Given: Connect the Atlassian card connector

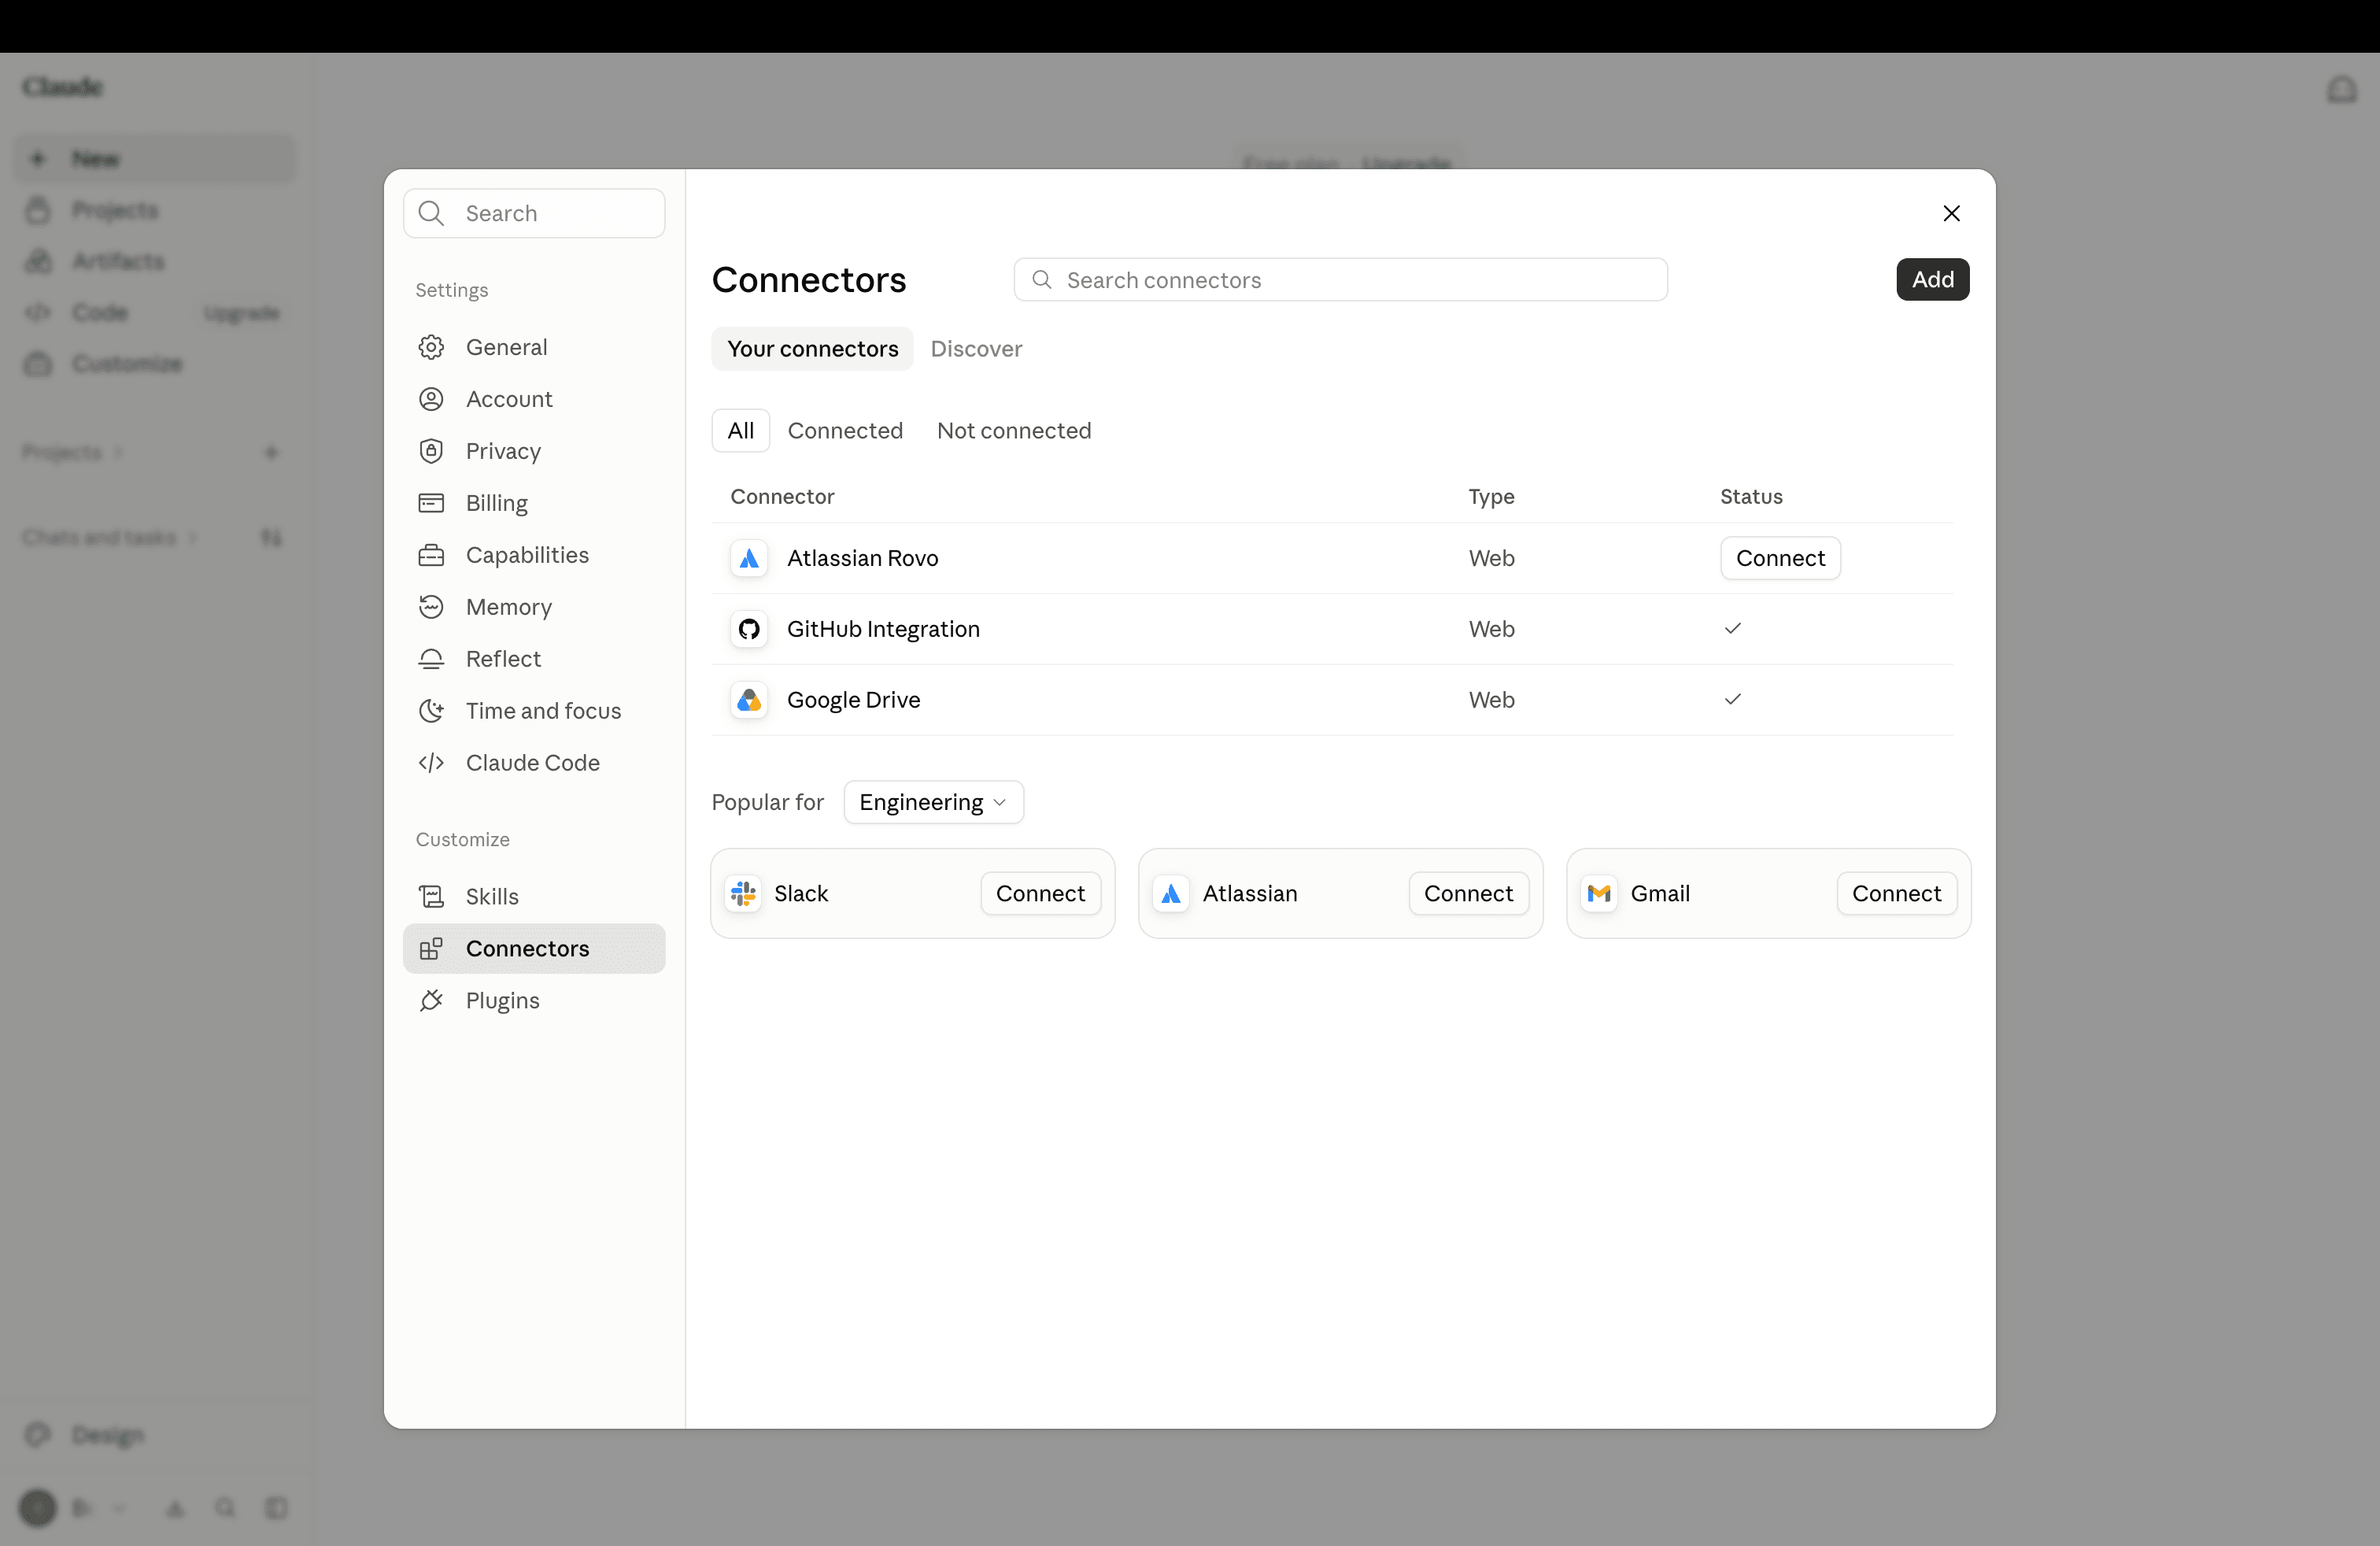Looking at the screenshot, I should (1468, 894).
